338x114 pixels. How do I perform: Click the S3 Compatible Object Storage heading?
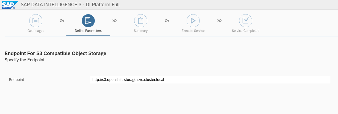coord(55,53)
